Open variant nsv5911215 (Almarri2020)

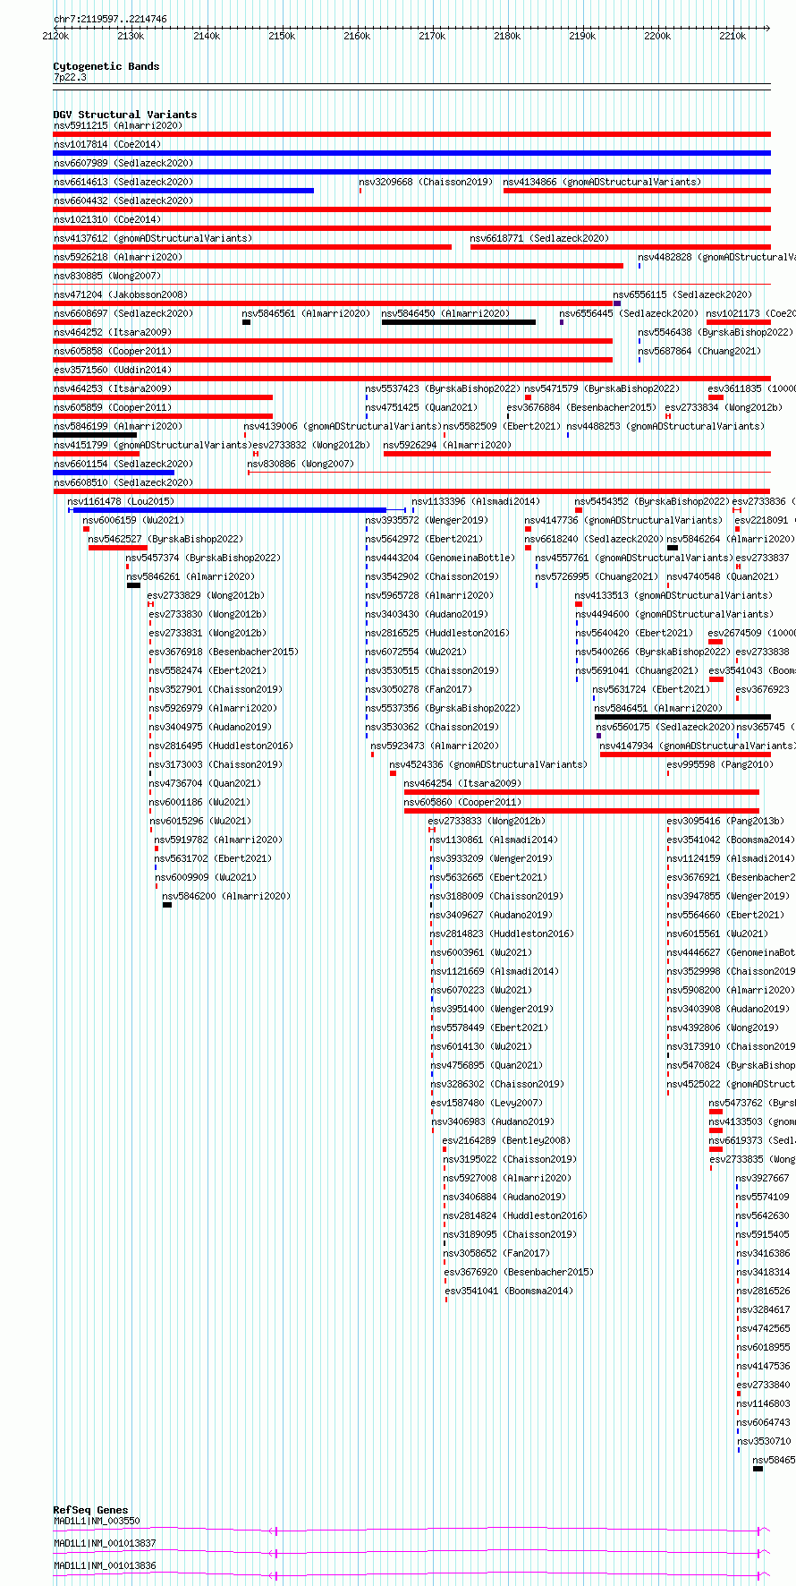tap(118, 126)
